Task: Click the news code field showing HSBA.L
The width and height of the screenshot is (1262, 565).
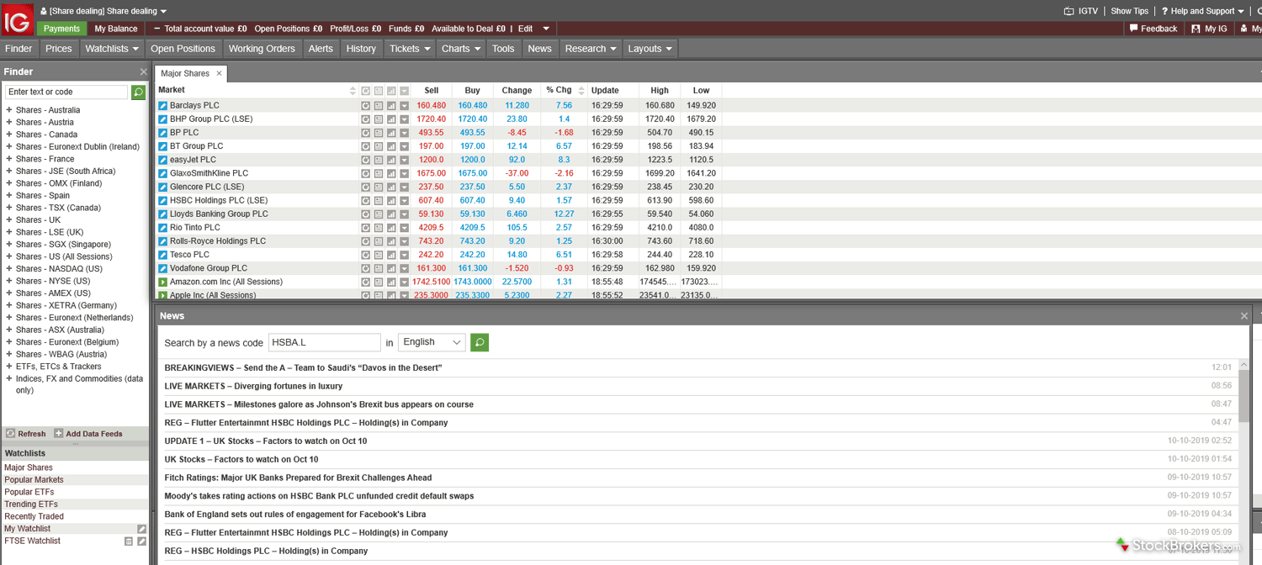Action: tap(325, 342)
